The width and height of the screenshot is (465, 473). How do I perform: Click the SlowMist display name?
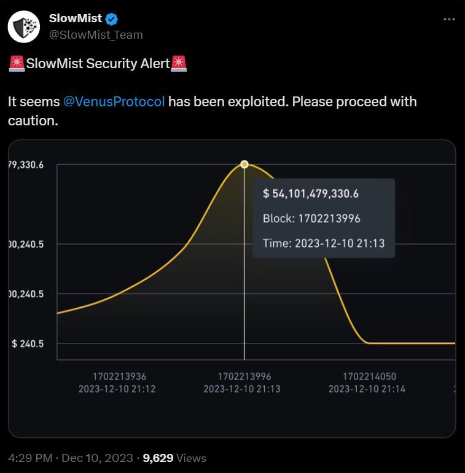[76, 18]
